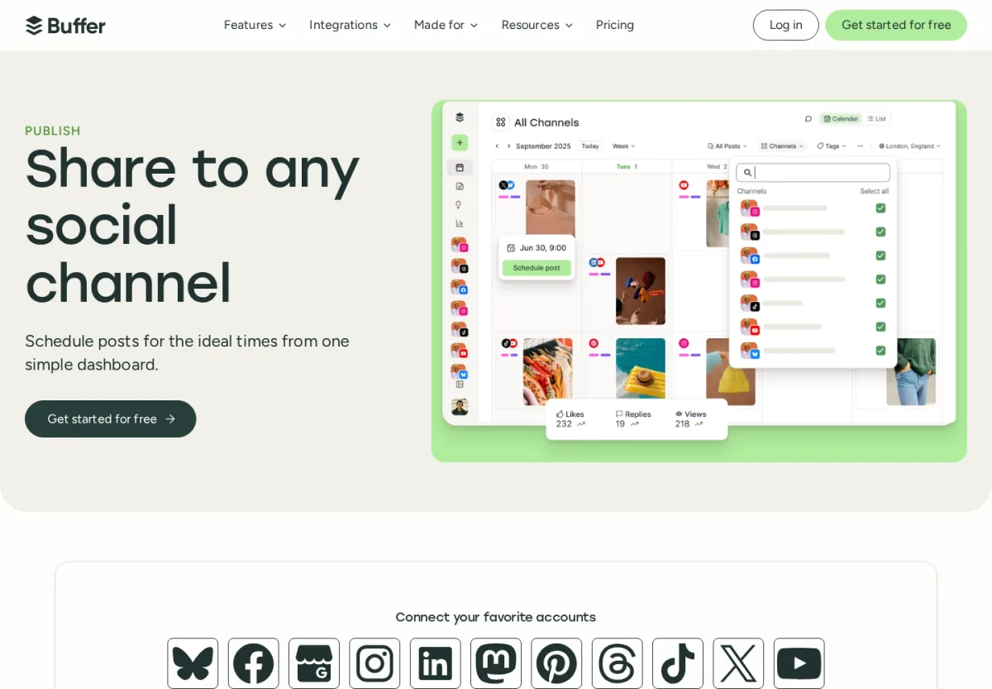Expand the Made for menu
992x689 pixels.
(446, 25)
